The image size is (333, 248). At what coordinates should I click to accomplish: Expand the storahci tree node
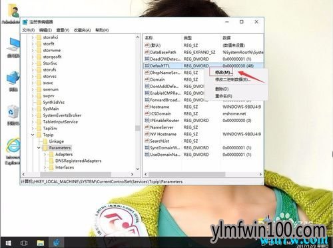pos(33,37)
